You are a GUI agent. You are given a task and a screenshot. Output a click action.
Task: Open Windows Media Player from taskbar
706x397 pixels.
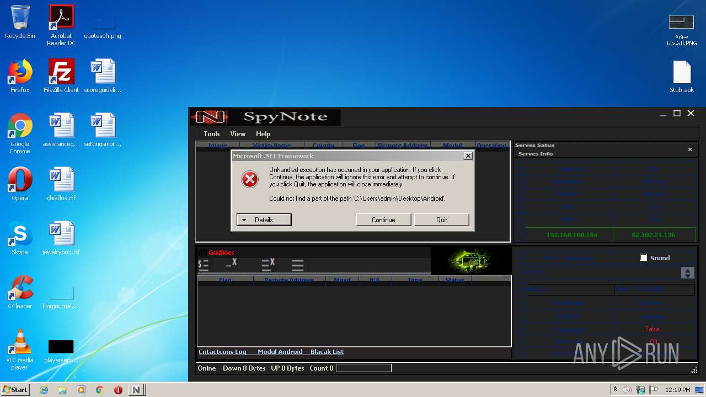click(81, 390)
